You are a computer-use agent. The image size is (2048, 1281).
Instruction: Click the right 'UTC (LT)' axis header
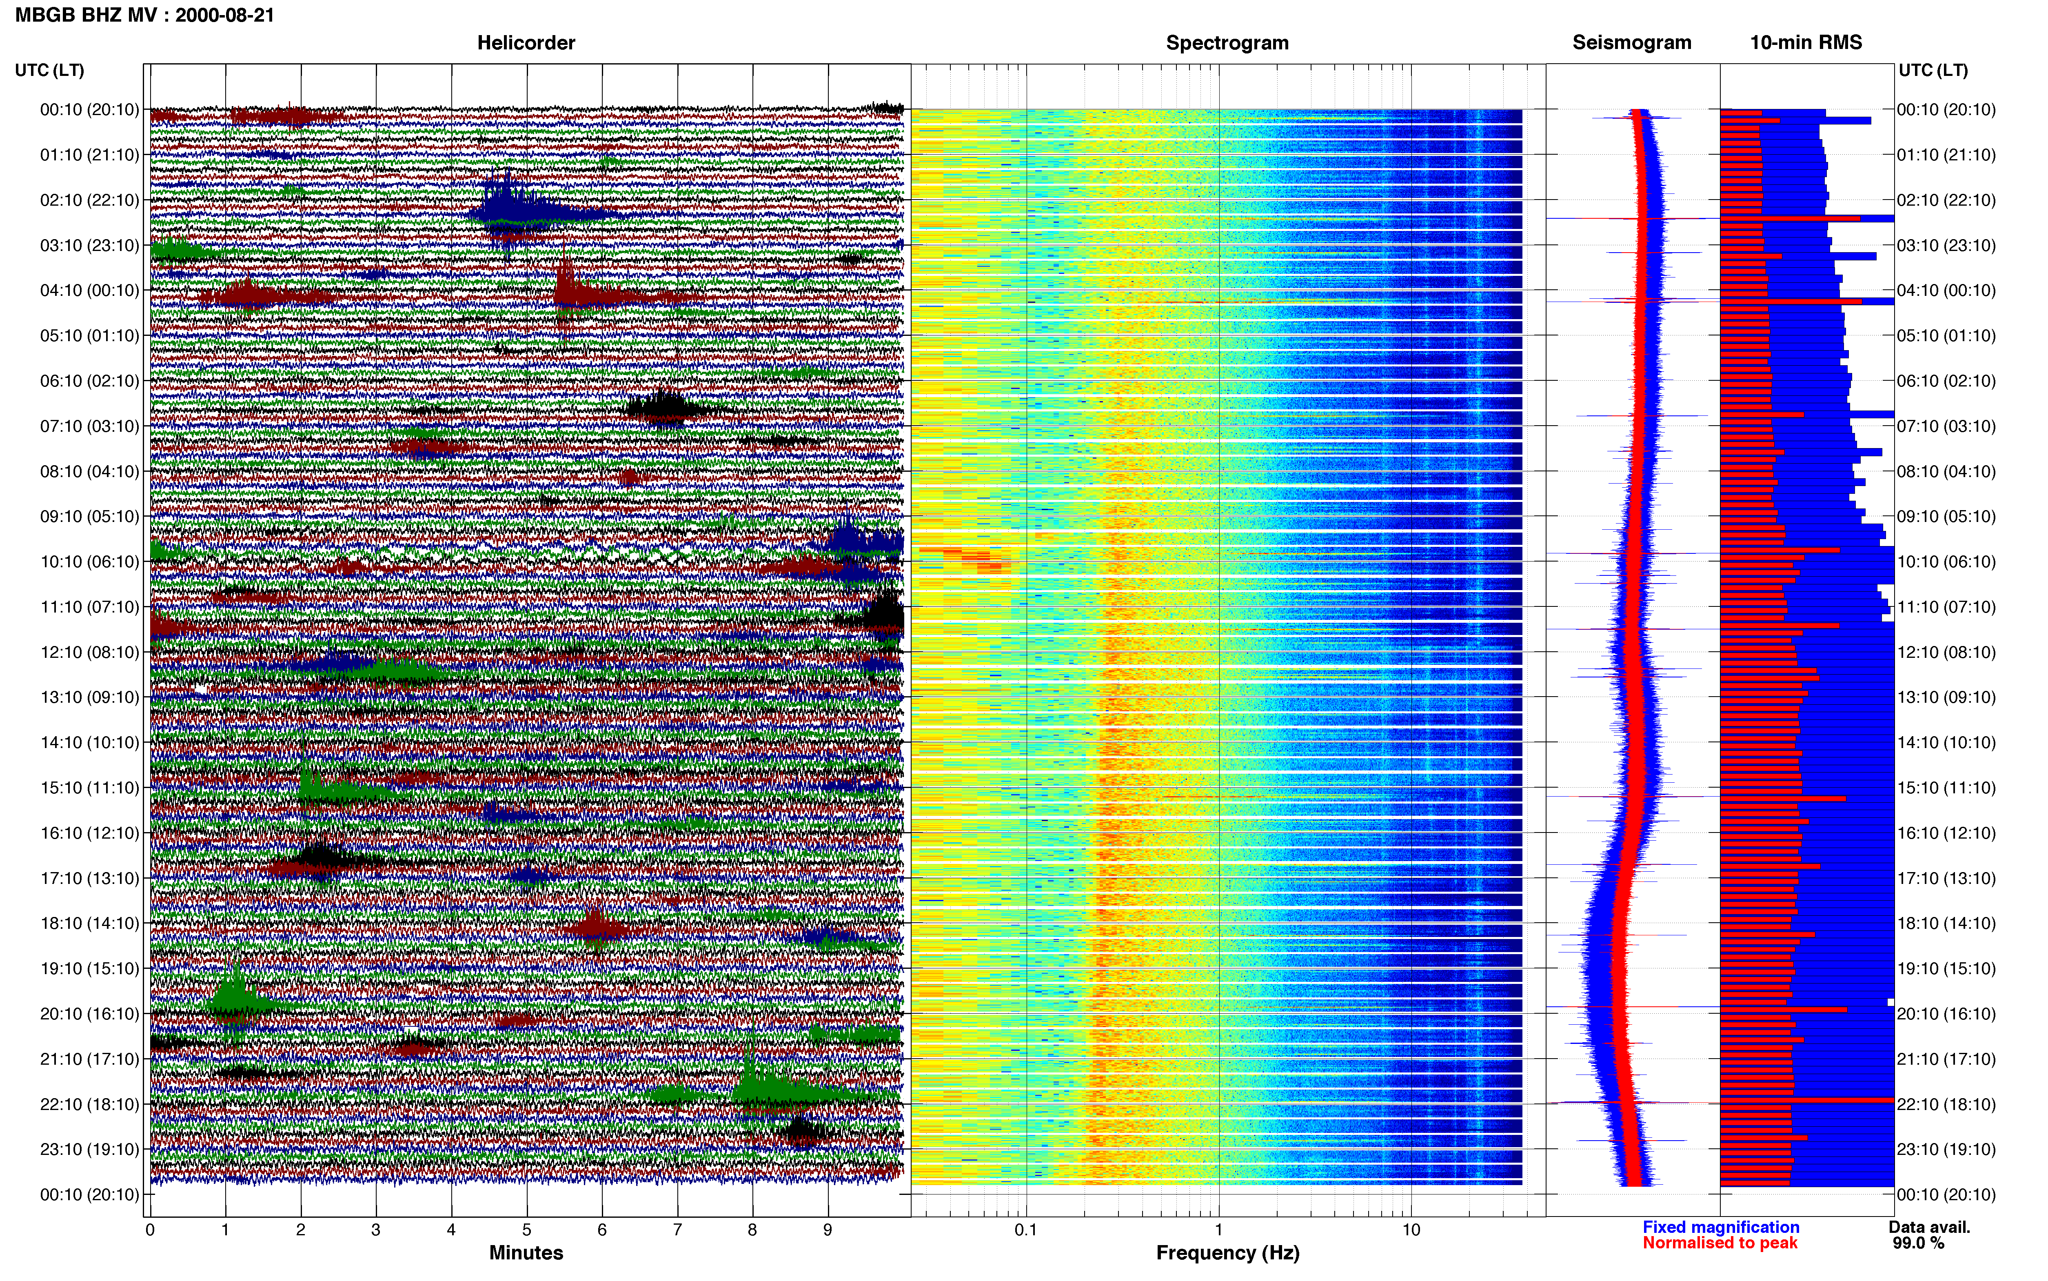click(x=1933, y=70)
